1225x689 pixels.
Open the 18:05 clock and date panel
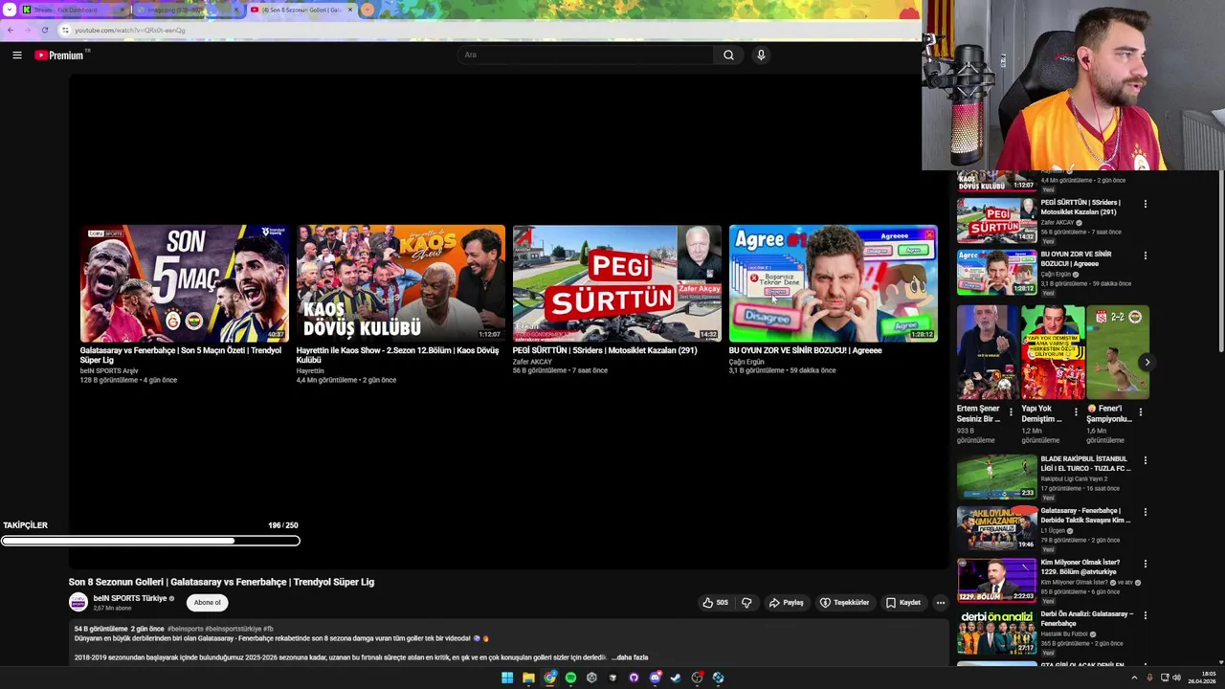1201,678
